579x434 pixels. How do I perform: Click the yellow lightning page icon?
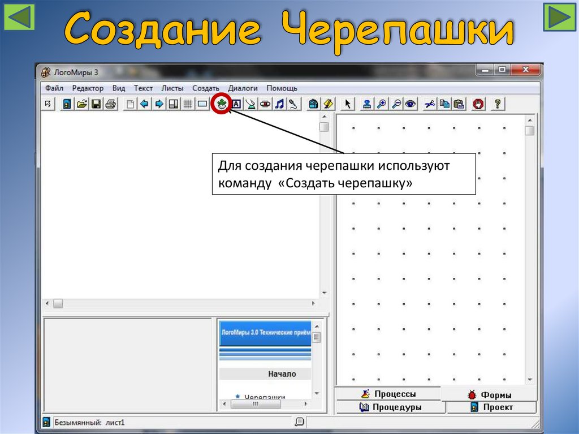(328, 104)
